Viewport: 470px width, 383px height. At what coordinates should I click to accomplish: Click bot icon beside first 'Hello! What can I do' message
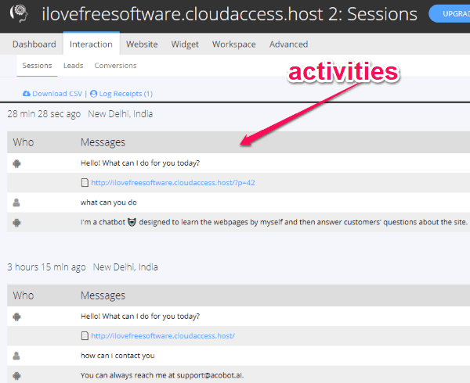(16, 163)
